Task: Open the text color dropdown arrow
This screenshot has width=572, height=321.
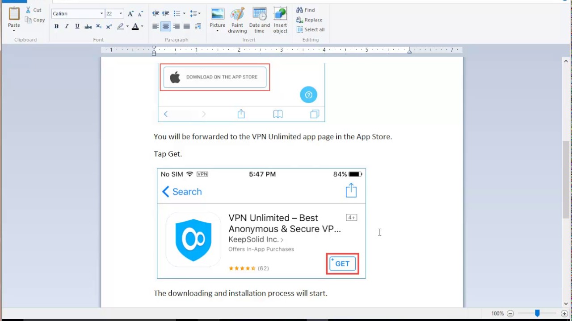Action: click(142, 26)
